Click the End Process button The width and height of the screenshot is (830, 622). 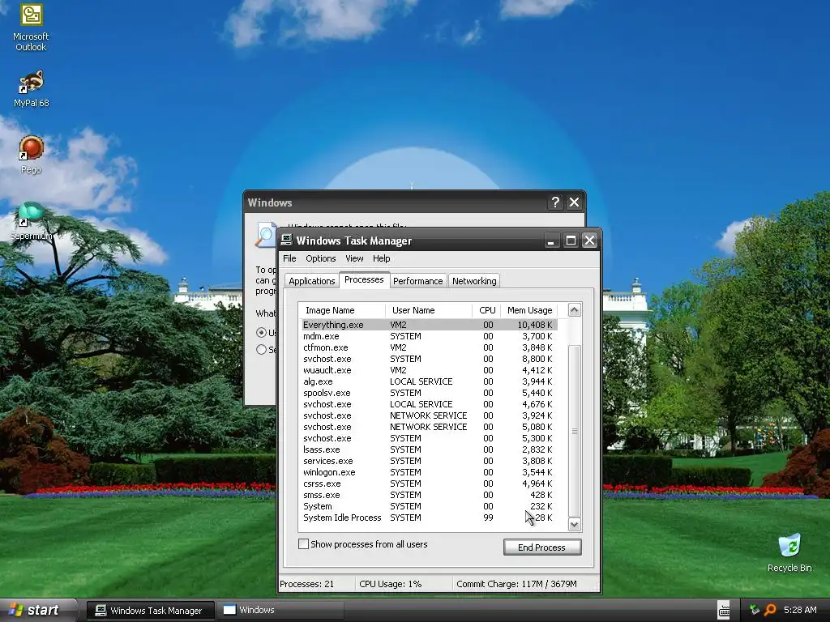coord(542,547)
